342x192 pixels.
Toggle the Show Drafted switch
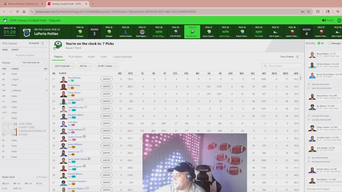coord(298,57)
